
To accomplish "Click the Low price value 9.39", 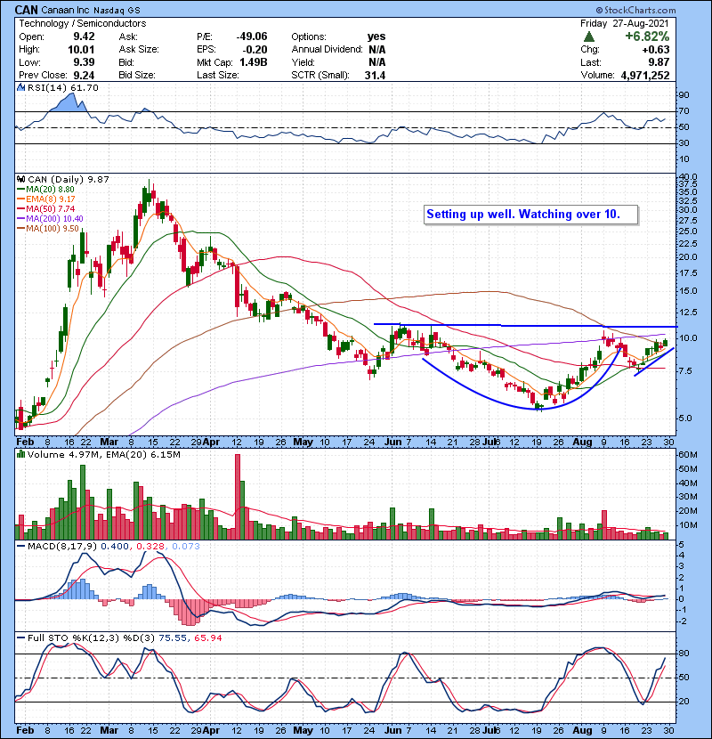I will coord(84,62).
